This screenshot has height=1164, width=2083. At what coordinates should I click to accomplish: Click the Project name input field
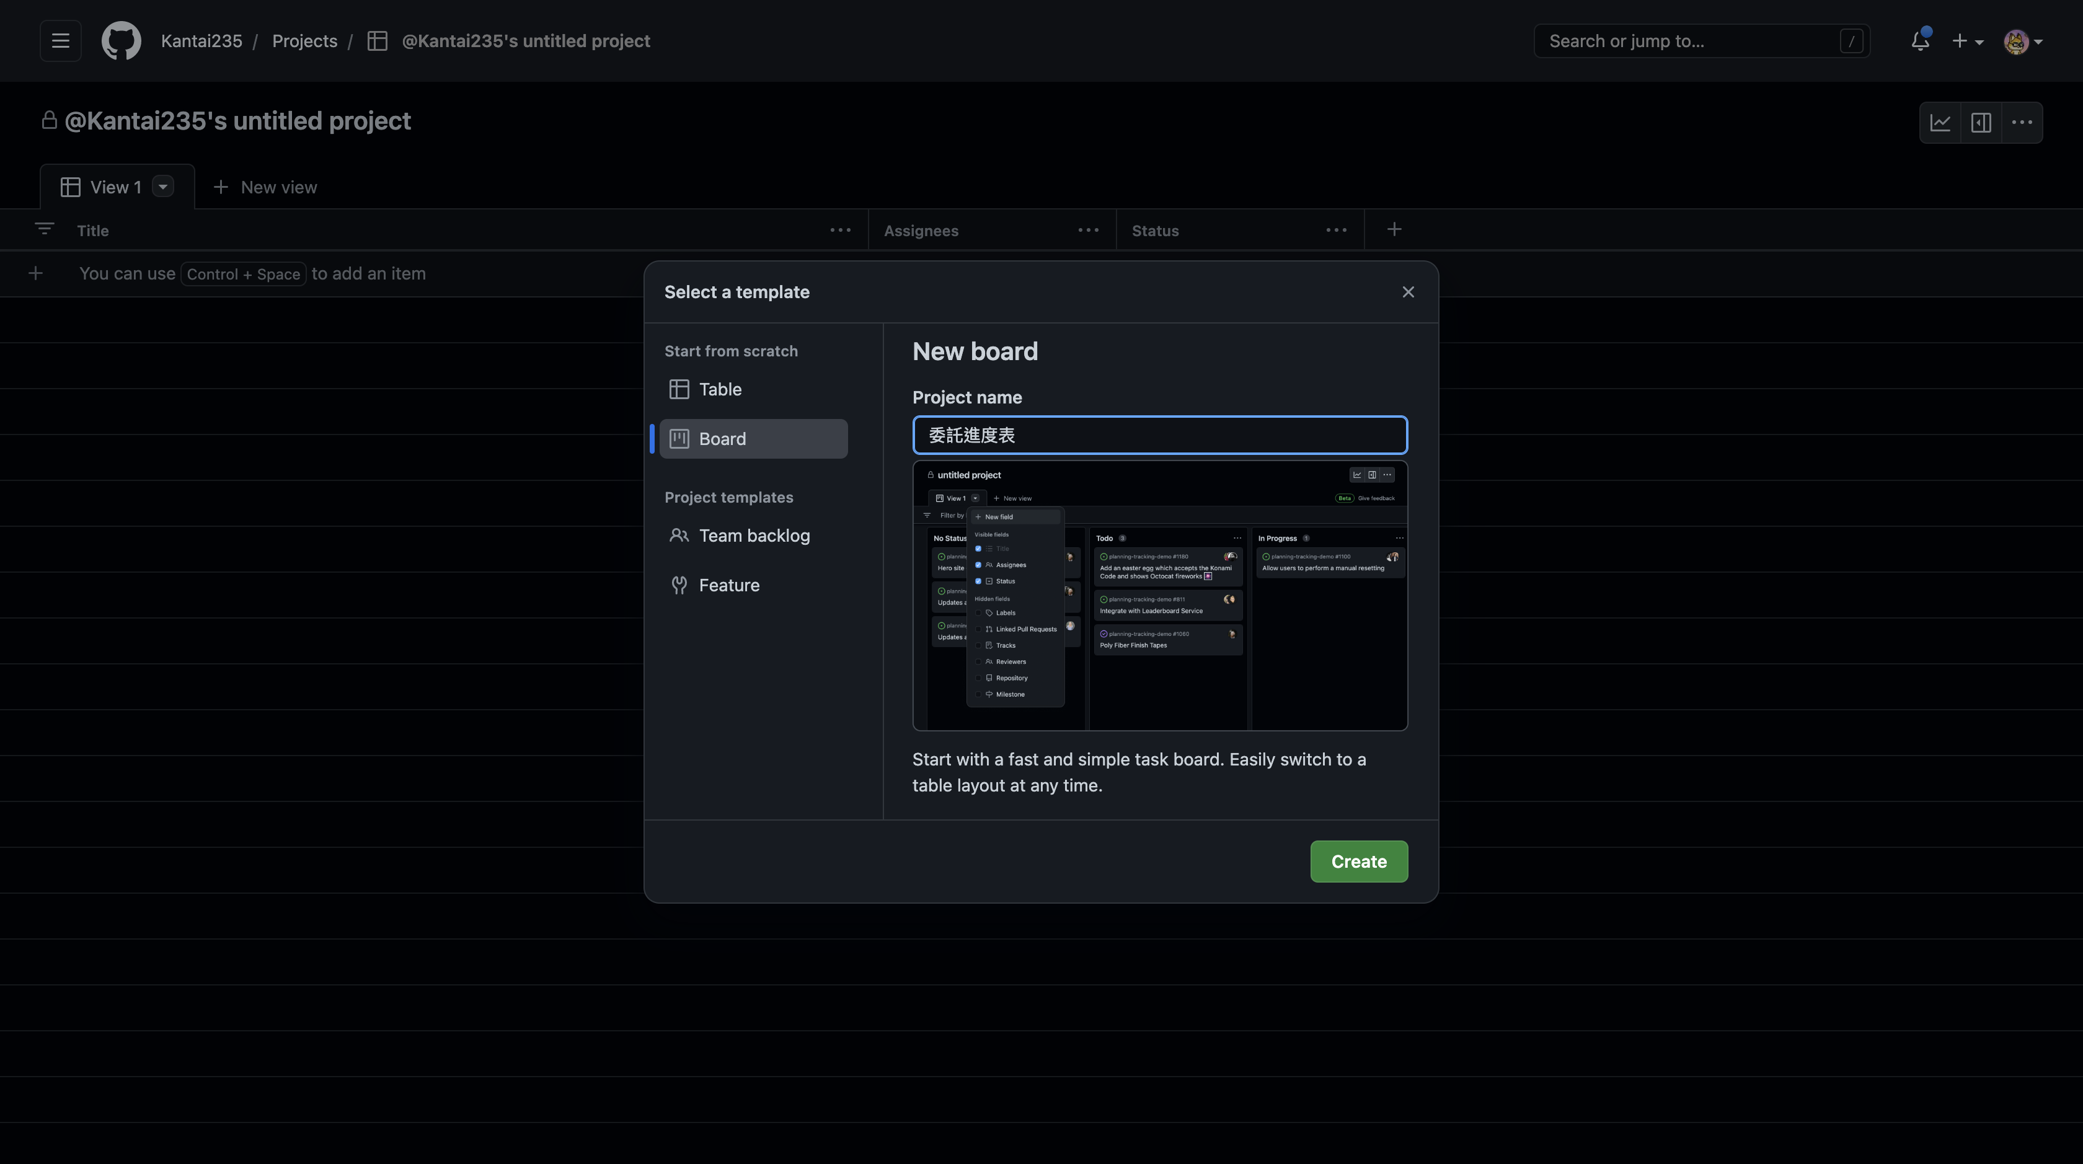(x=1159, y=435)
